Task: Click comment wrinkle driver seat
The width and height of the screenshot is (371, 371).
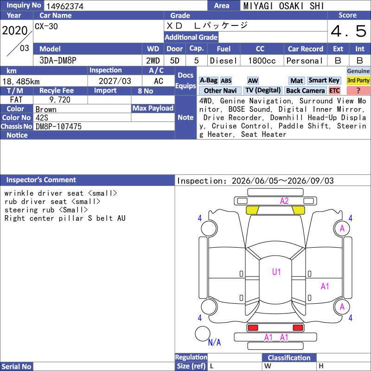Action: [61, 193]
